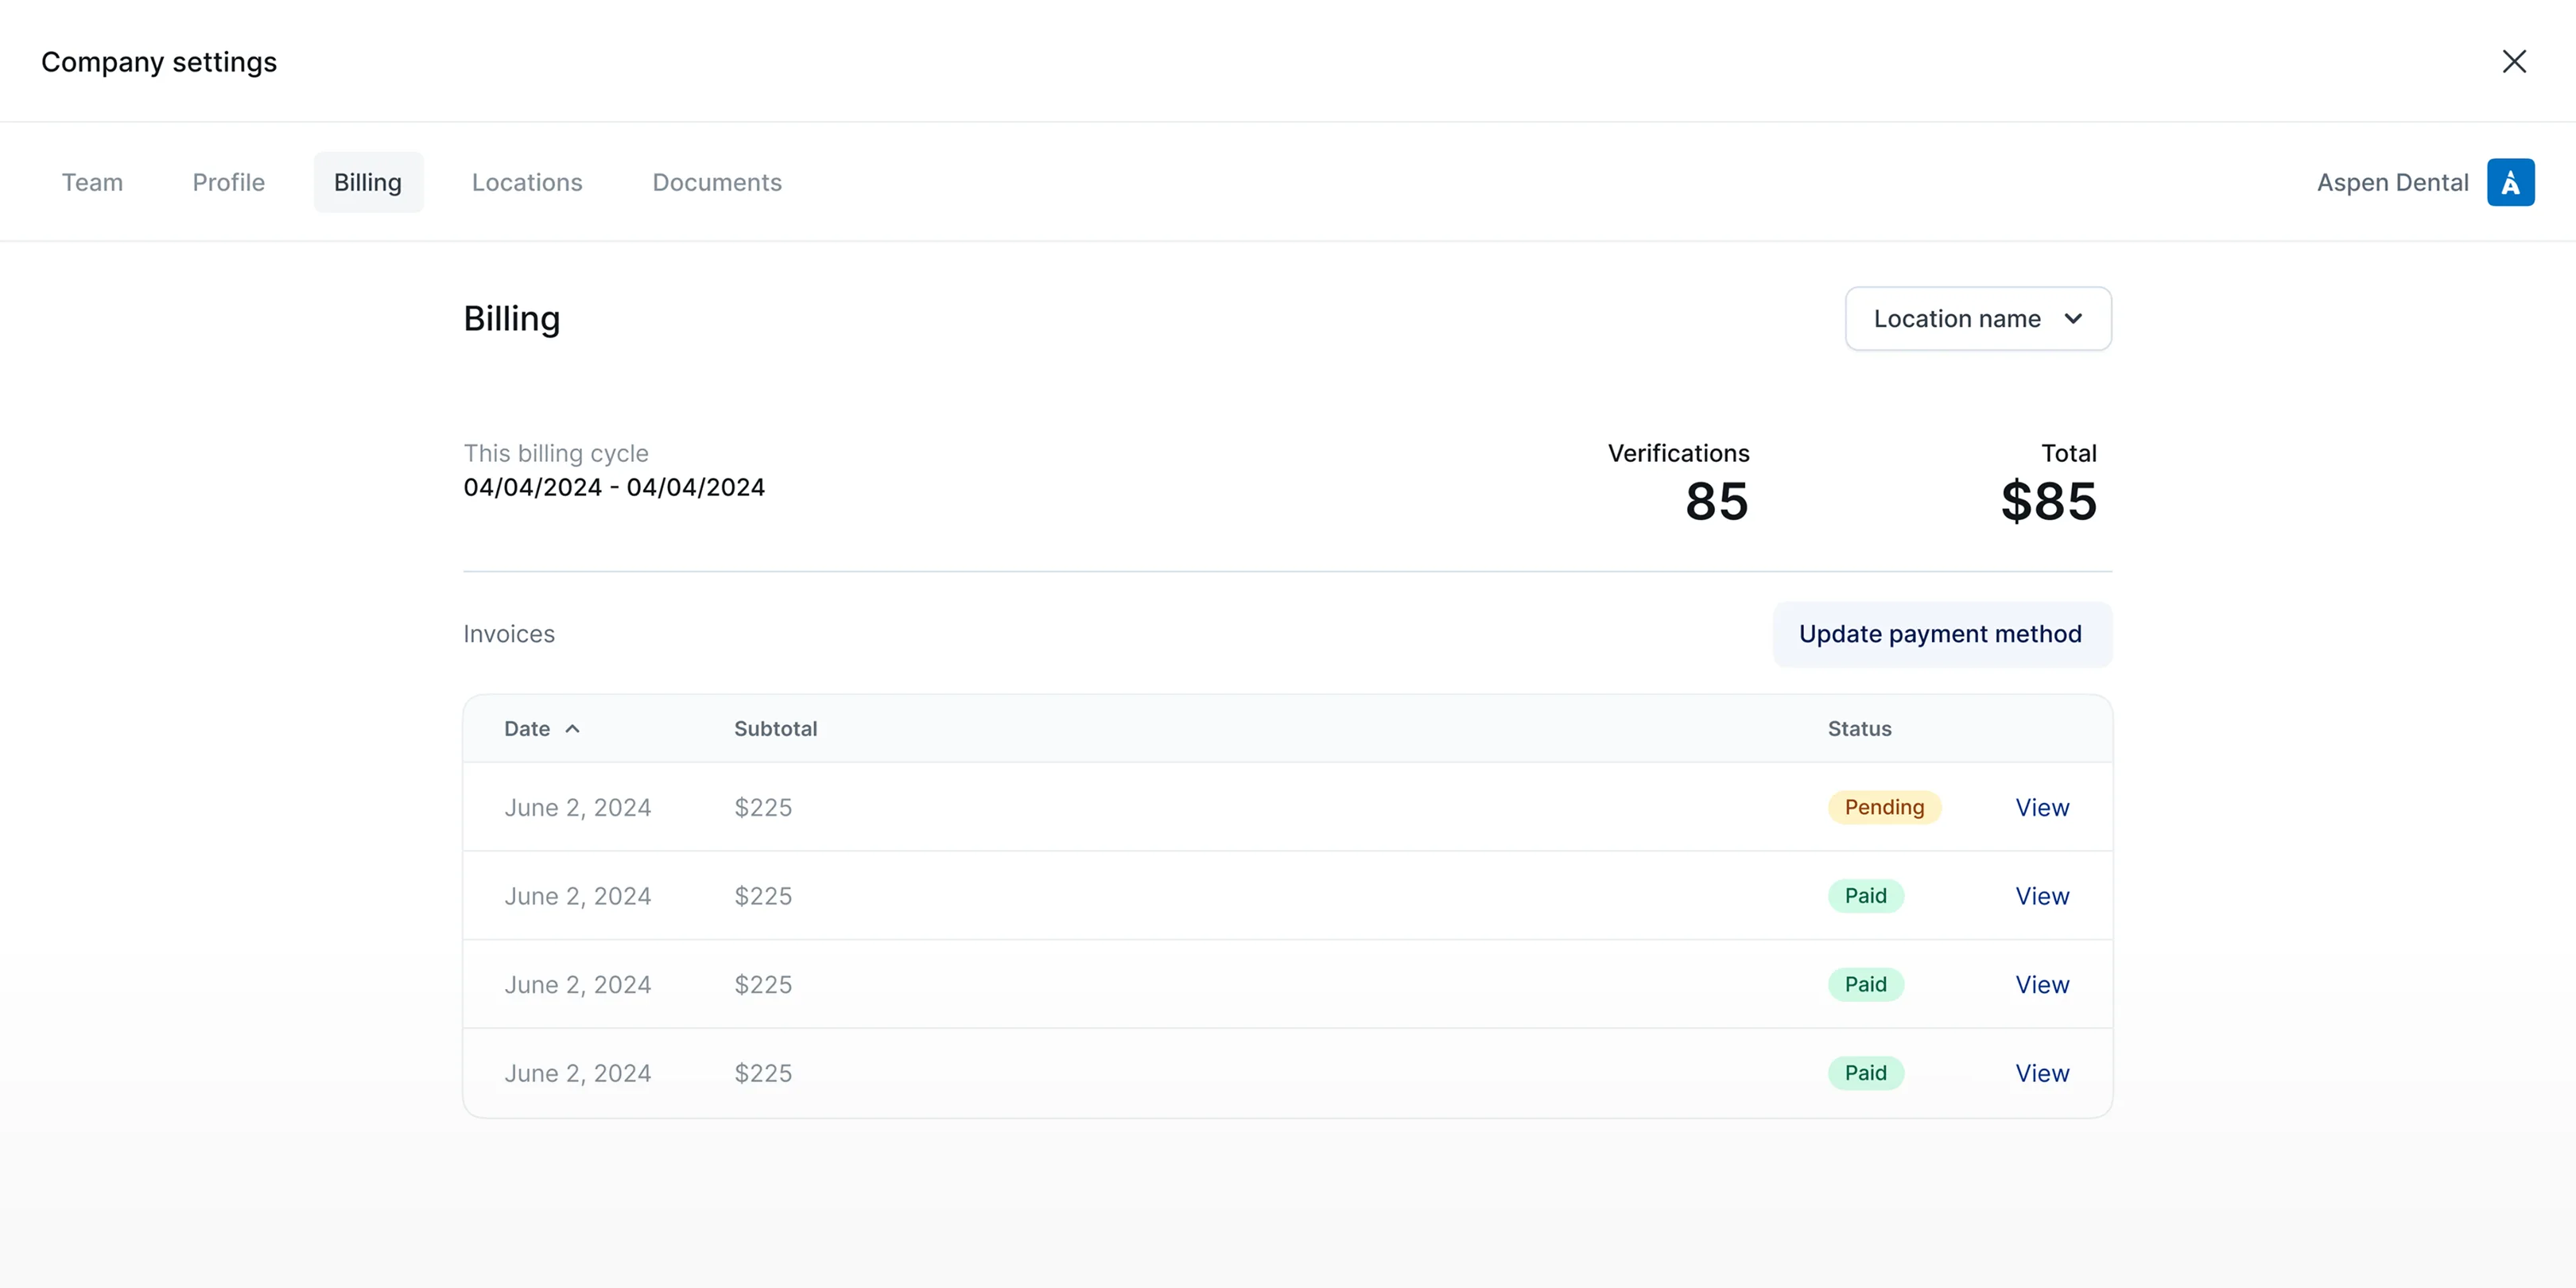
Task: Click Update payment method button
Action: (1942, 634)
